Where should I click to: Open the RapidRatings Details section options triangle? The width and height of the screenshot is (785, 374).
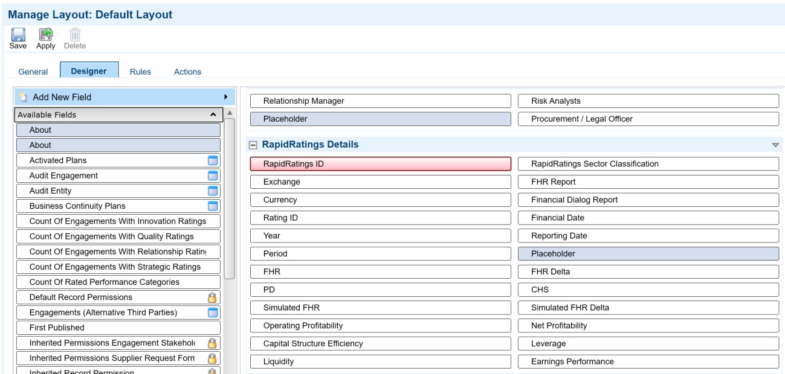point(775,145)
